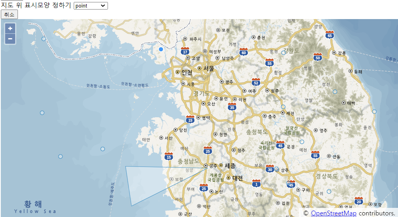
Task: Click the solid blue point marker
Action: point(161,49)
